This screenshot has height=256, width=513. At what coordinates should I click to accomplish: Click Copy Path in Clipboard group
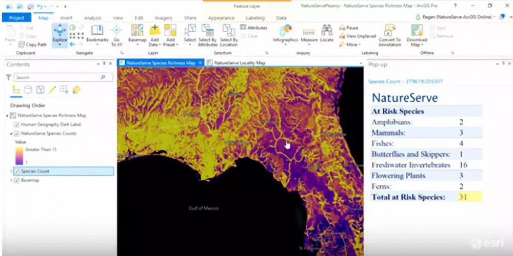[x=33, y=45]
